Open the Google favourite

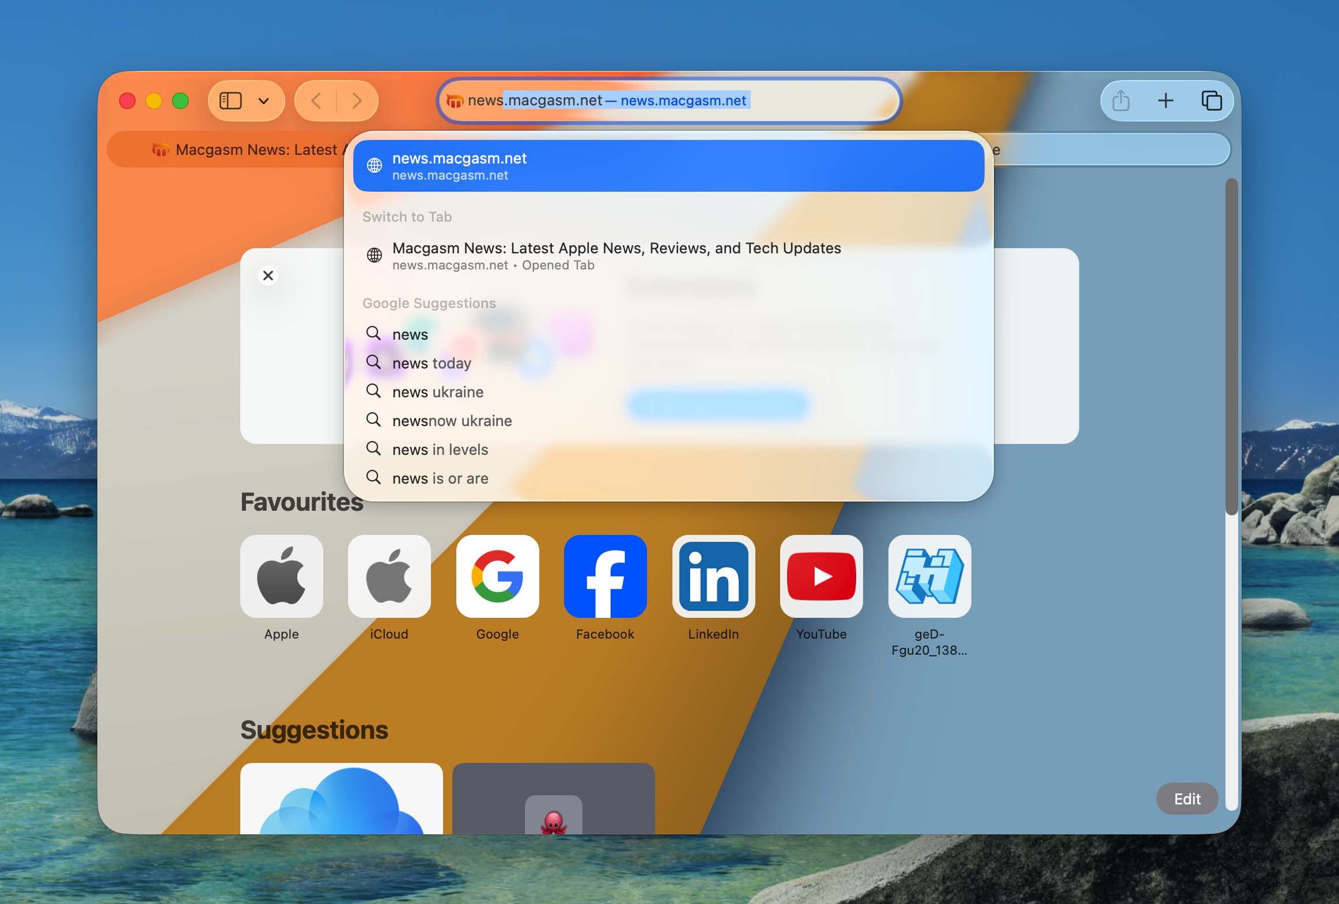[497, 576]
